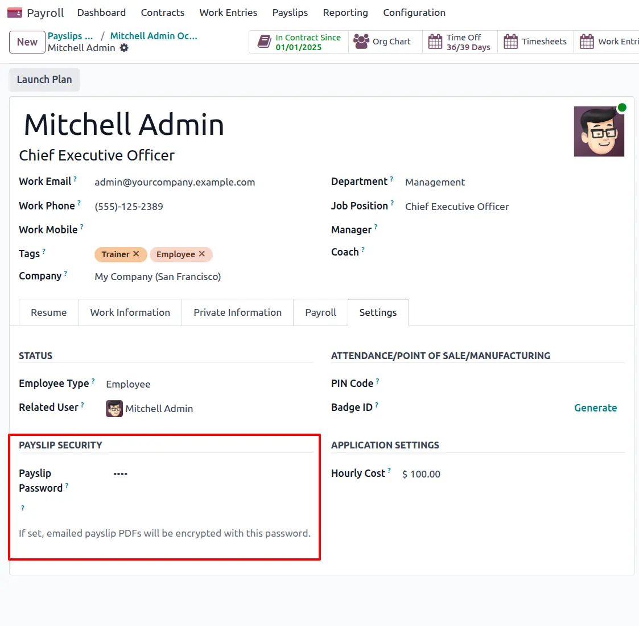This screenshot has width=639, height=626.
Task: Click Mitchell Admin's profile photo
Action: click(x=599, y=131)
